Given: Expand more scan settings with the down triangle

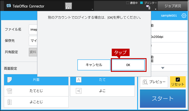Looking at the screenshot, I should click(163, 68).
